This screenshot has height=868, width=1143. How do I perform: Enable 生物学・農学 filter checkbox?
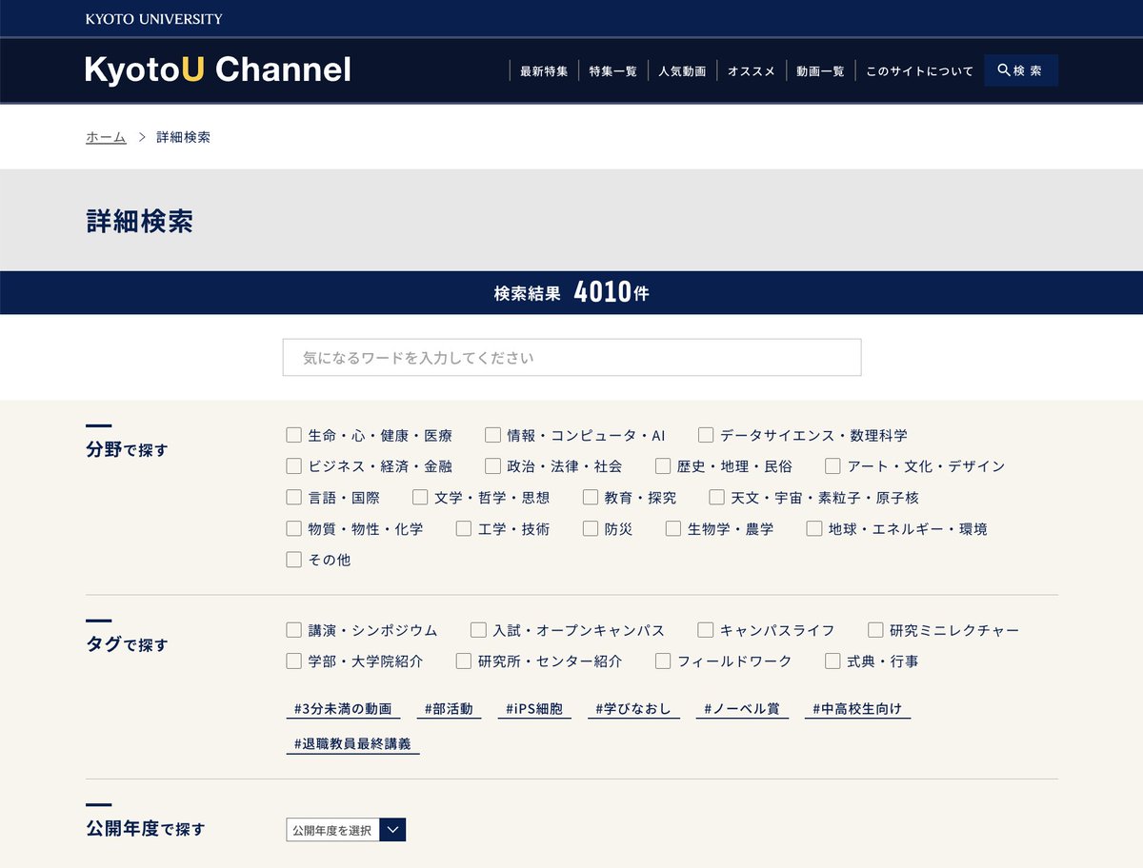pyautogui.click(x=673, y=529)
